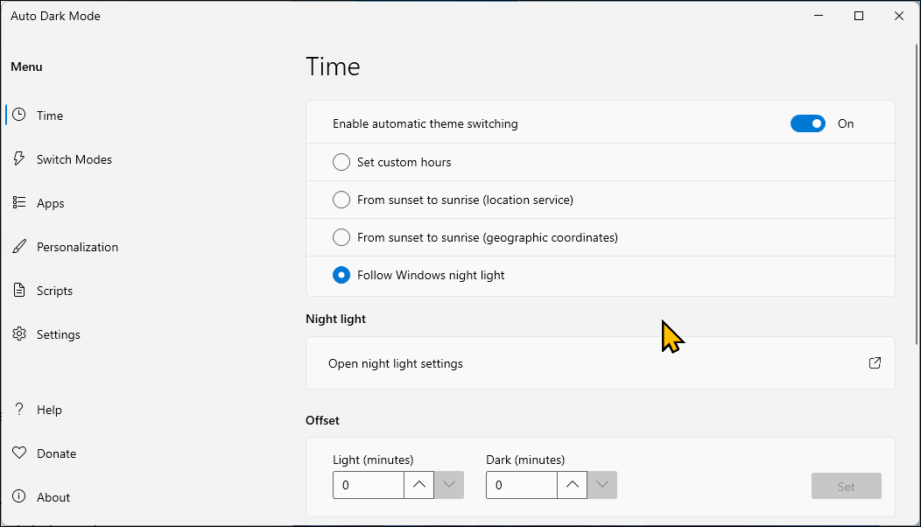Screen dimensions: 921x527
Task: Click the lightning icon for Switch Modes
Action: tap(18, 159)
